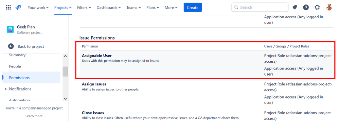Open the app switcher grid icon
339x122 pixels.
8,7
